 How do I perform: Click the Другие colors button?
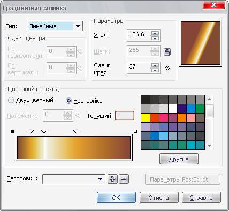pyautogui.click(x=179, y=159)
